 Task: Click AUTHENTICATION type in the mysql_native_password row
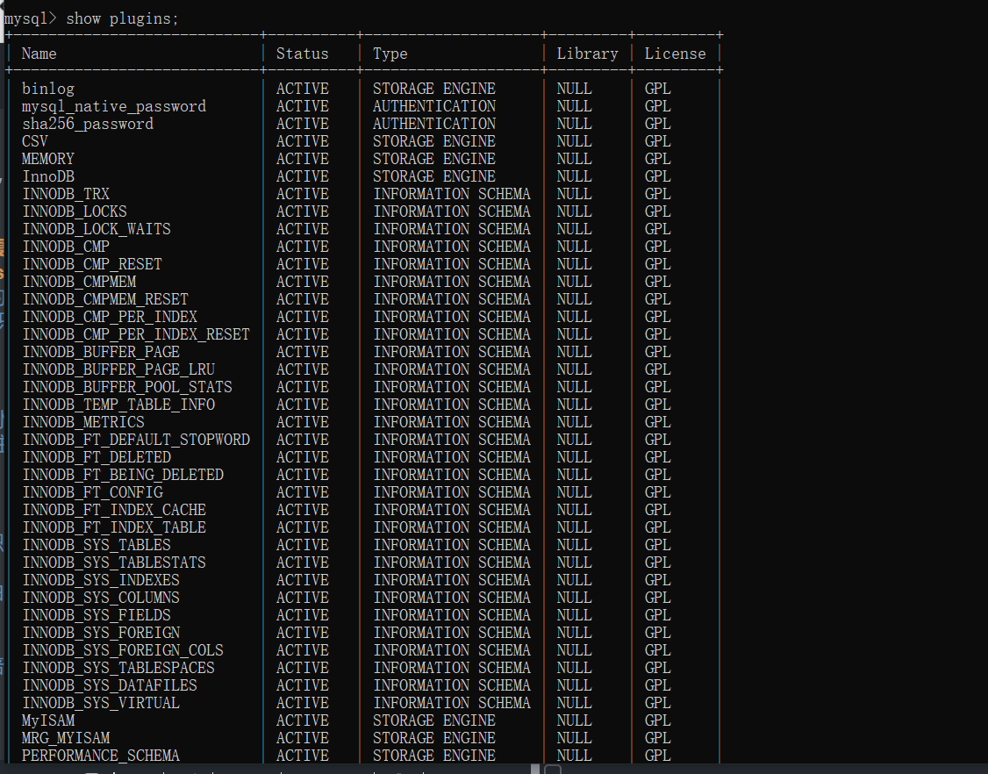[x=434, y=106]
